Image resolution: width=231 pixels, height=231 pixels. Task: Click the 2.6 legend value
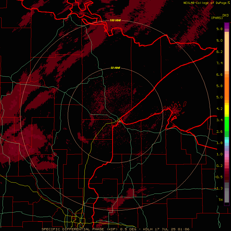click(219, 132)
